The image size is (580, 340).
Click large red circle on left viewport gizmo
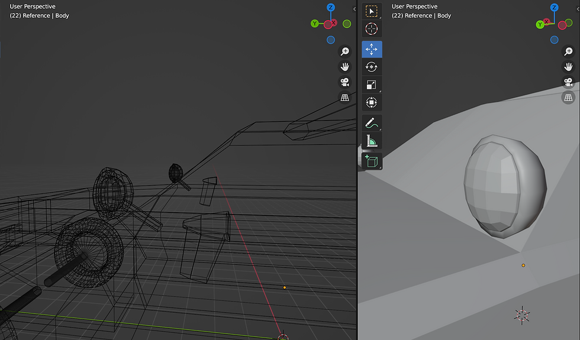pyautogui.click(x=328, y=25)
